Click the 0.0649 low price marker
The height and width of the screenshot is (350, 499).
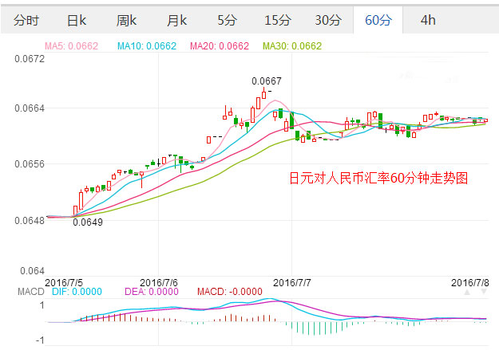click(88, 222)
